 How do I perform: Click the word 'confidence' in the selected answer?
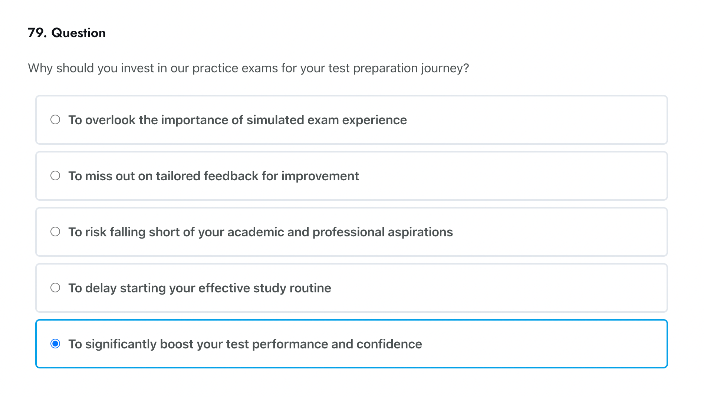coord(389,344)
